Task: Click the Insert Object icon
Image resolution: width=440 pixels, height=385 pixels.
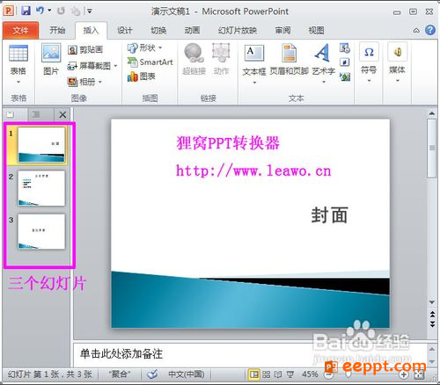Action: coord(345,76)
